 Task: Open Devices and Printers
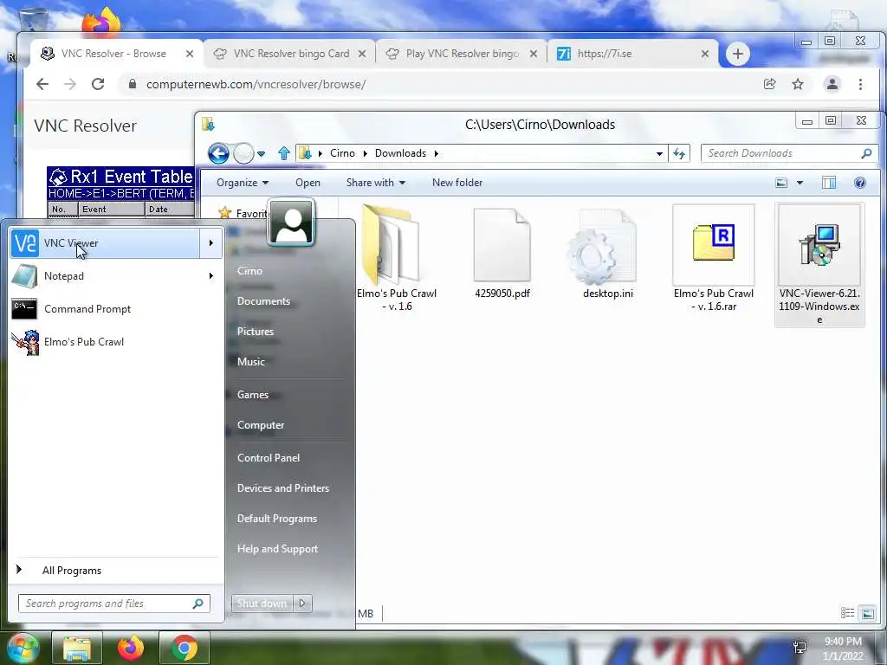(283, 488)
